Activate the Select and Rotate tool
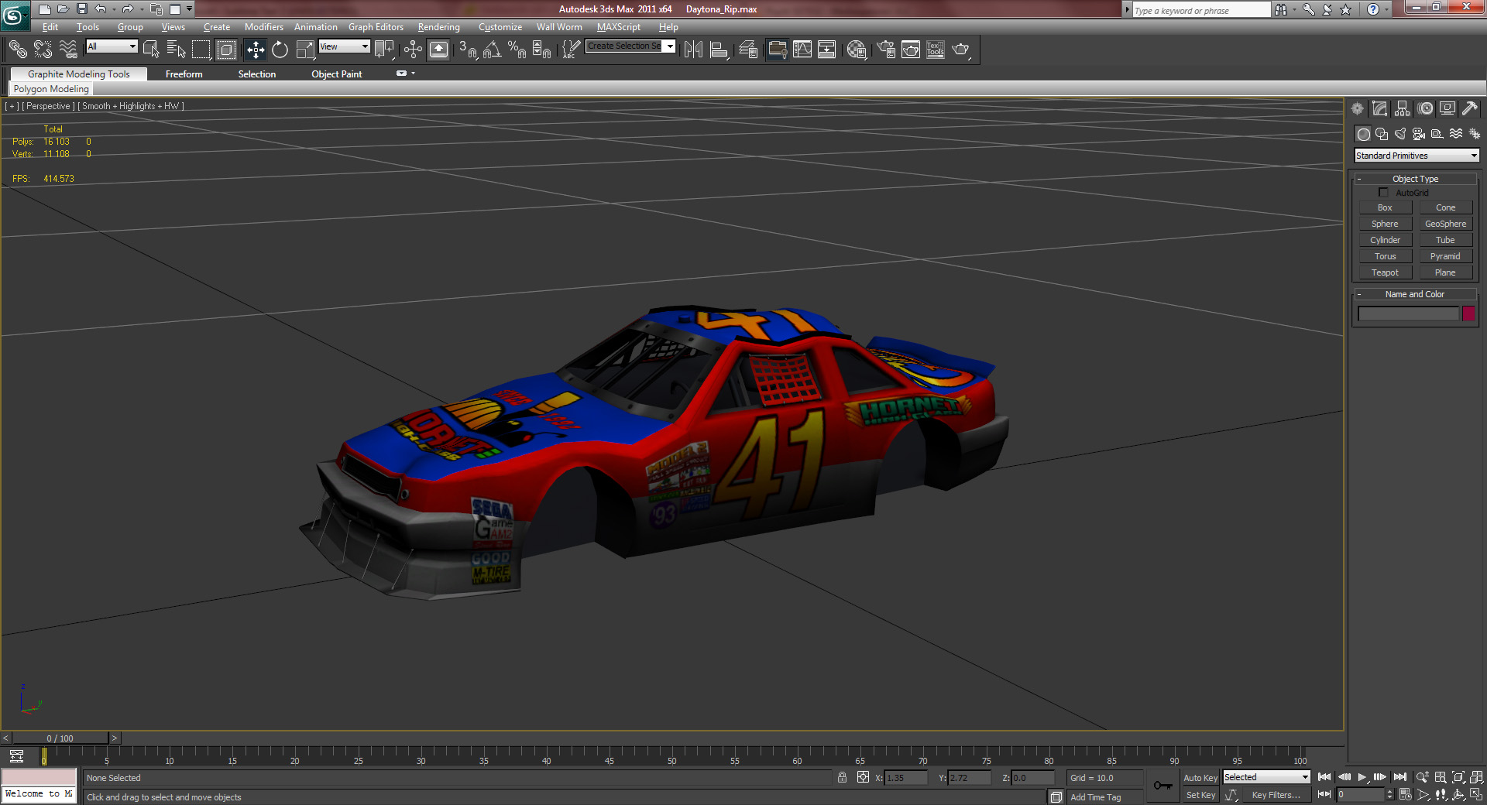1487x805 pixels. point(280,50)
